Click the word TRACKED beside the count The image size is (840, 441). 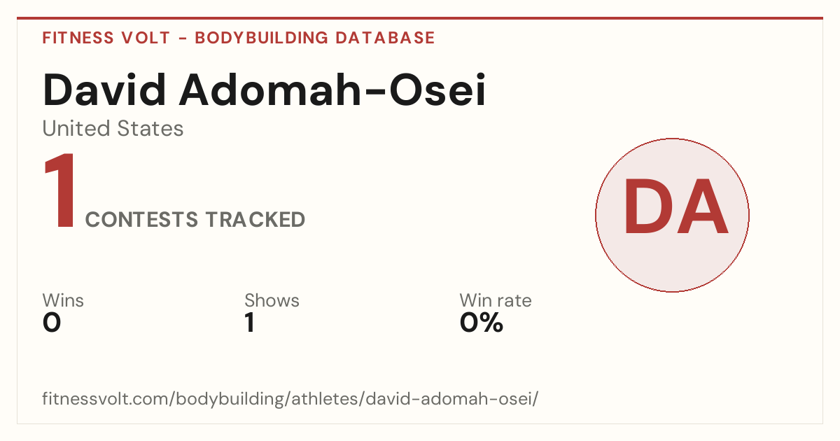tap(255, 219)
